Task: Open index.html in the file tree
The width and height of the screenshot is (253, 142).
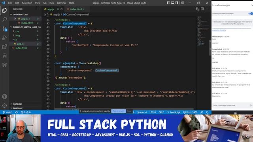Action: [21, 48]
